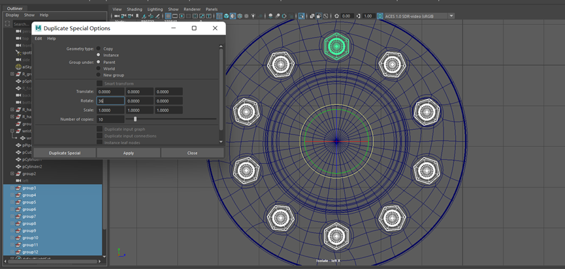The height and width of the screenshot is (269, 565).
Task: Switch to smooth shade all cube icon
Action: (x=226, y=16)
